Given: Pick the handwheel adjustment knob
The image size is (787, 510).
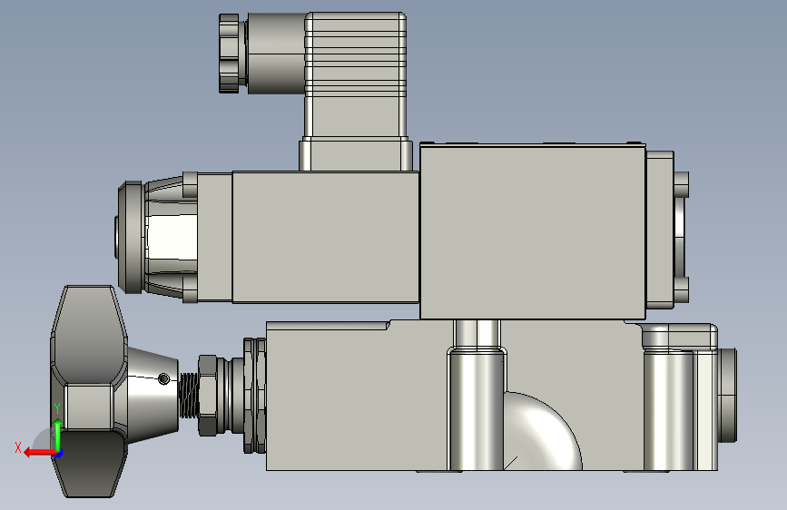Looking at the screenshot, I should [88, 390].
